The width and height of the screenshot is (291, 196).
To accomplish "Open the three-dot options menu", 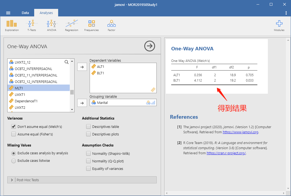I will click(x=286, y=13).
